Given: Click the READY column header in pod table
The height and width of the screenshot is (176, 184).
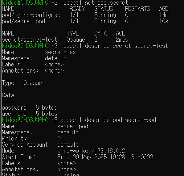Looking at the screenshot, I should pos(77,9).
